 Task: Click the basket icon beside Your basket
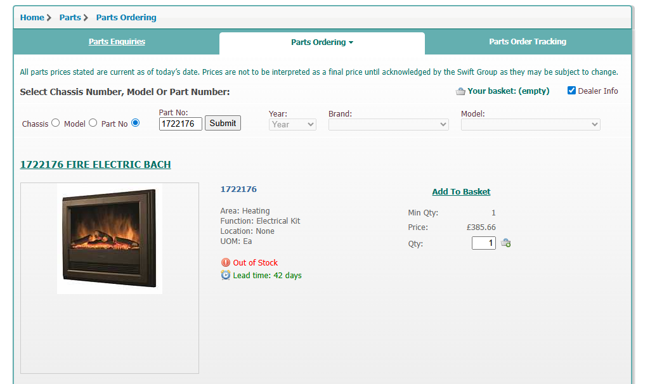pyautogui.click(x=460, y=91)
